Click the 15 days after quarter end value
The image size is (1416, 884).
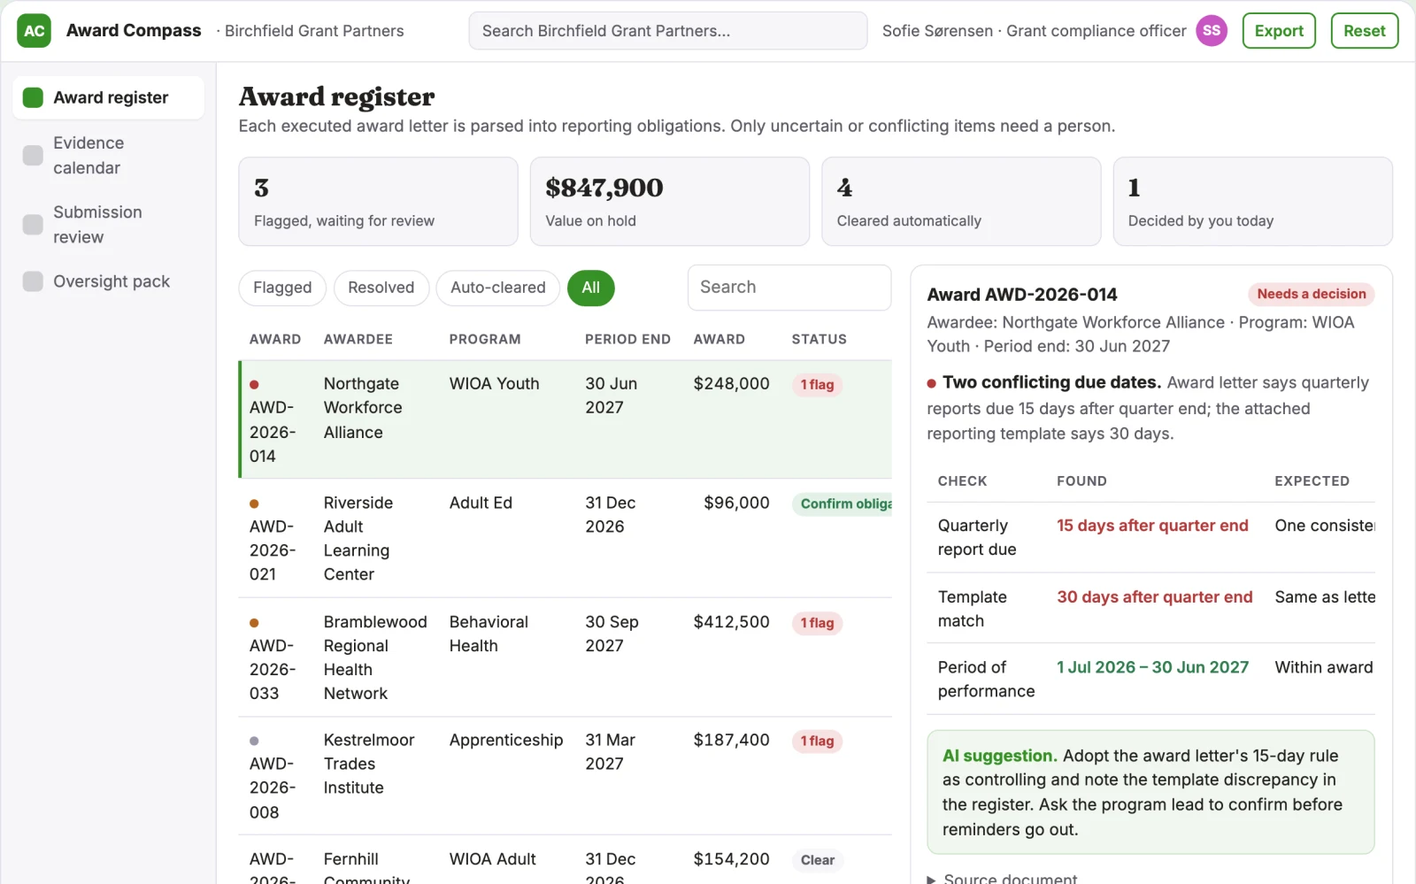(x=1152, y=526)
